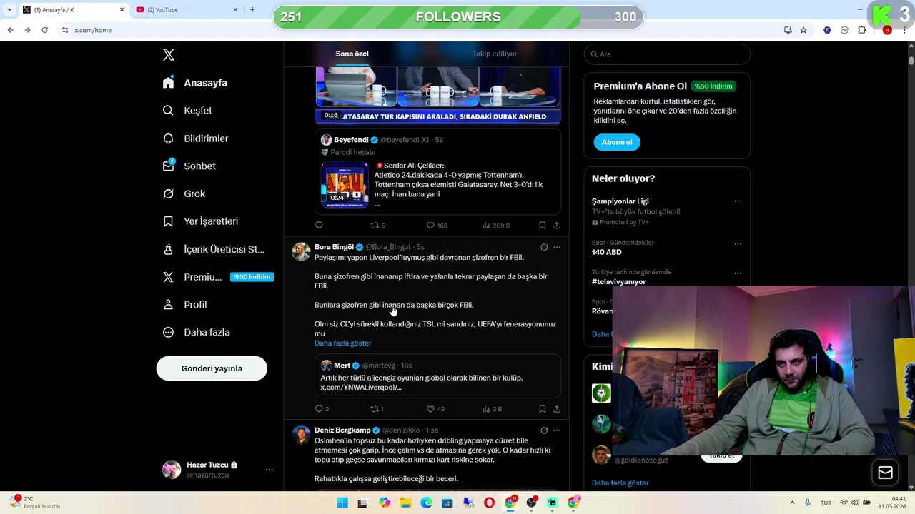The width and height of the screenshot is (915, 514).
Task: Click browser address bar x.com/home
Action: point(92,30)
